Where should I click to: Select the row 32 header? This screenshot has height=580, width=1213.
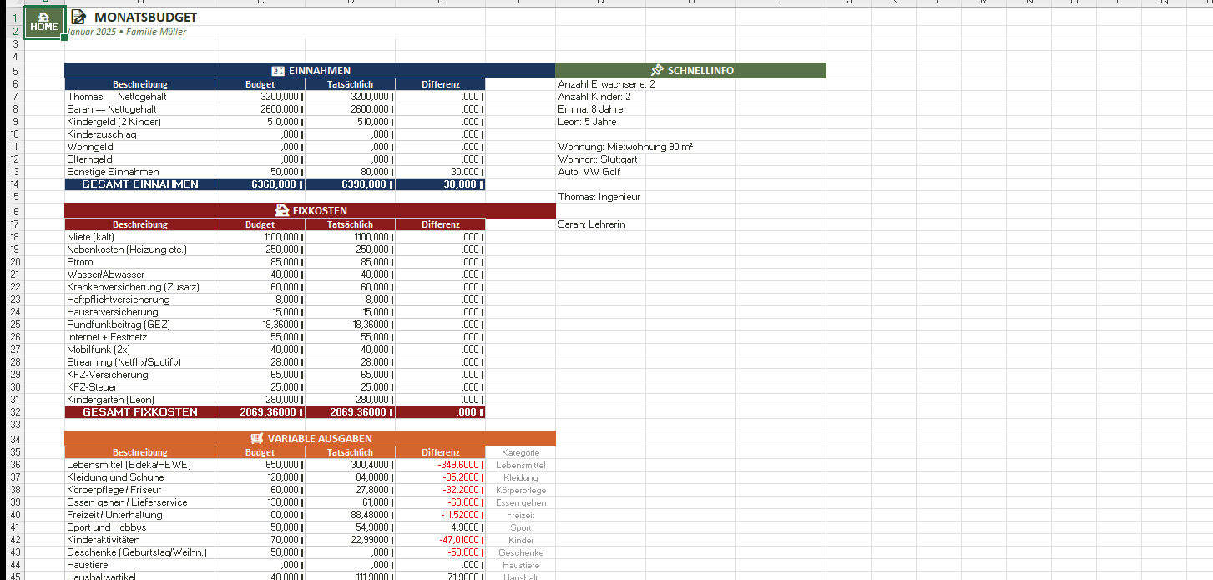coord(15,412)
